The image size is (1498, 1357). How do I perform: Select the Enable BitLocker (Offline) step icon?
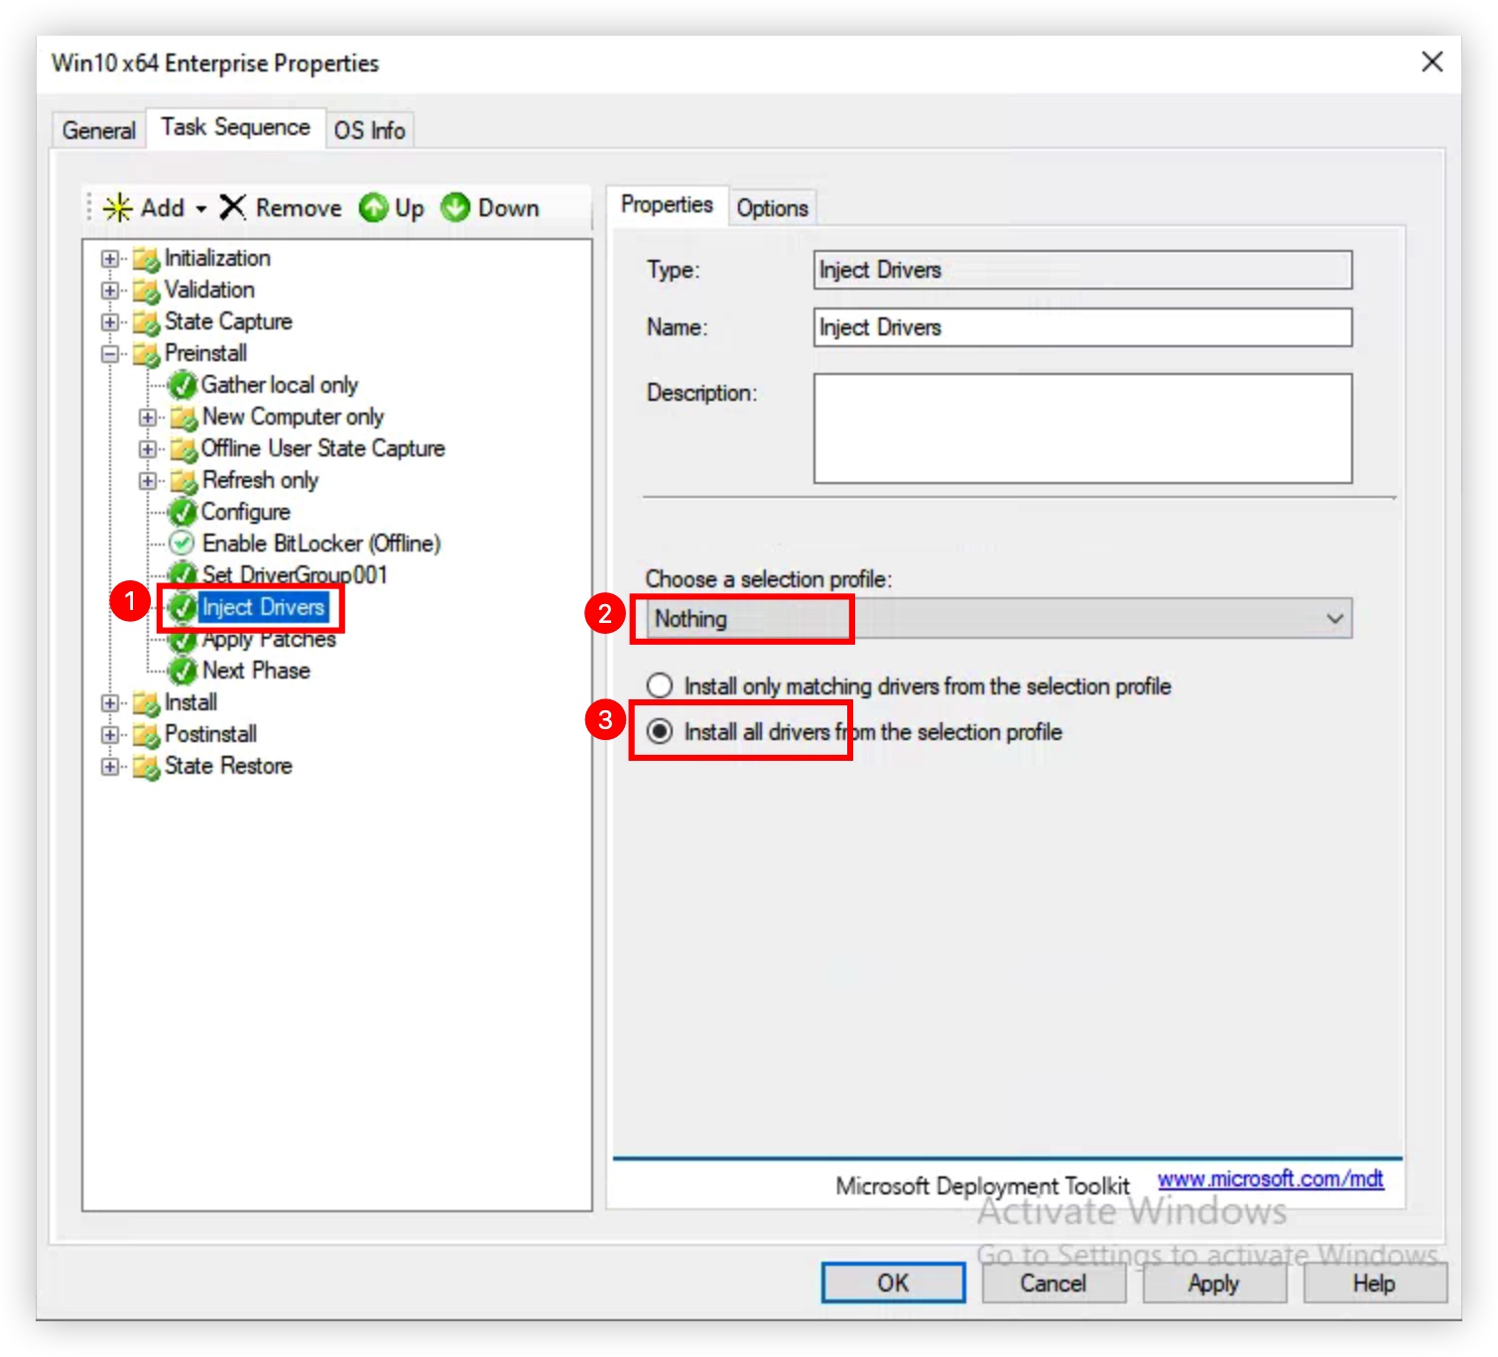click(182, 544)
